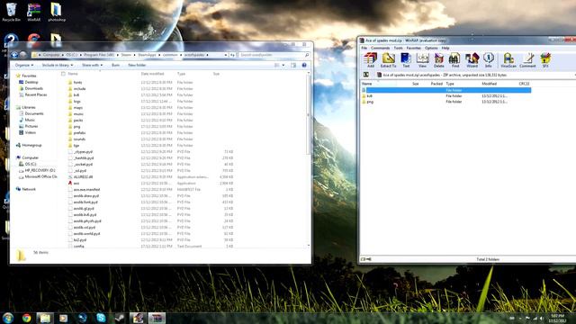This screenshot has width=576, height=324.
Task: Open the Share with dropdown in Explorer
Action: (x=92, y=65)
